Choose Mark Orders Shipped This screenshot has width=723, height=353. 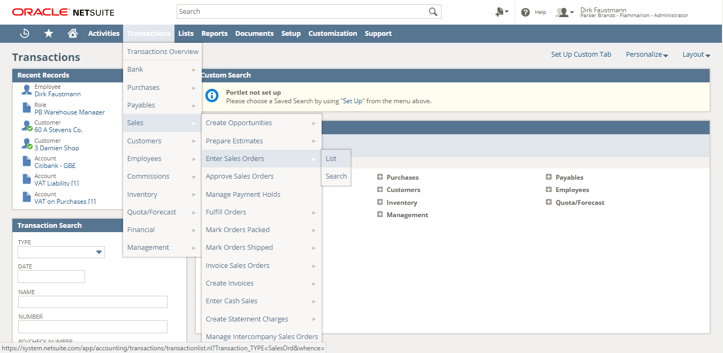coord(262,248)
